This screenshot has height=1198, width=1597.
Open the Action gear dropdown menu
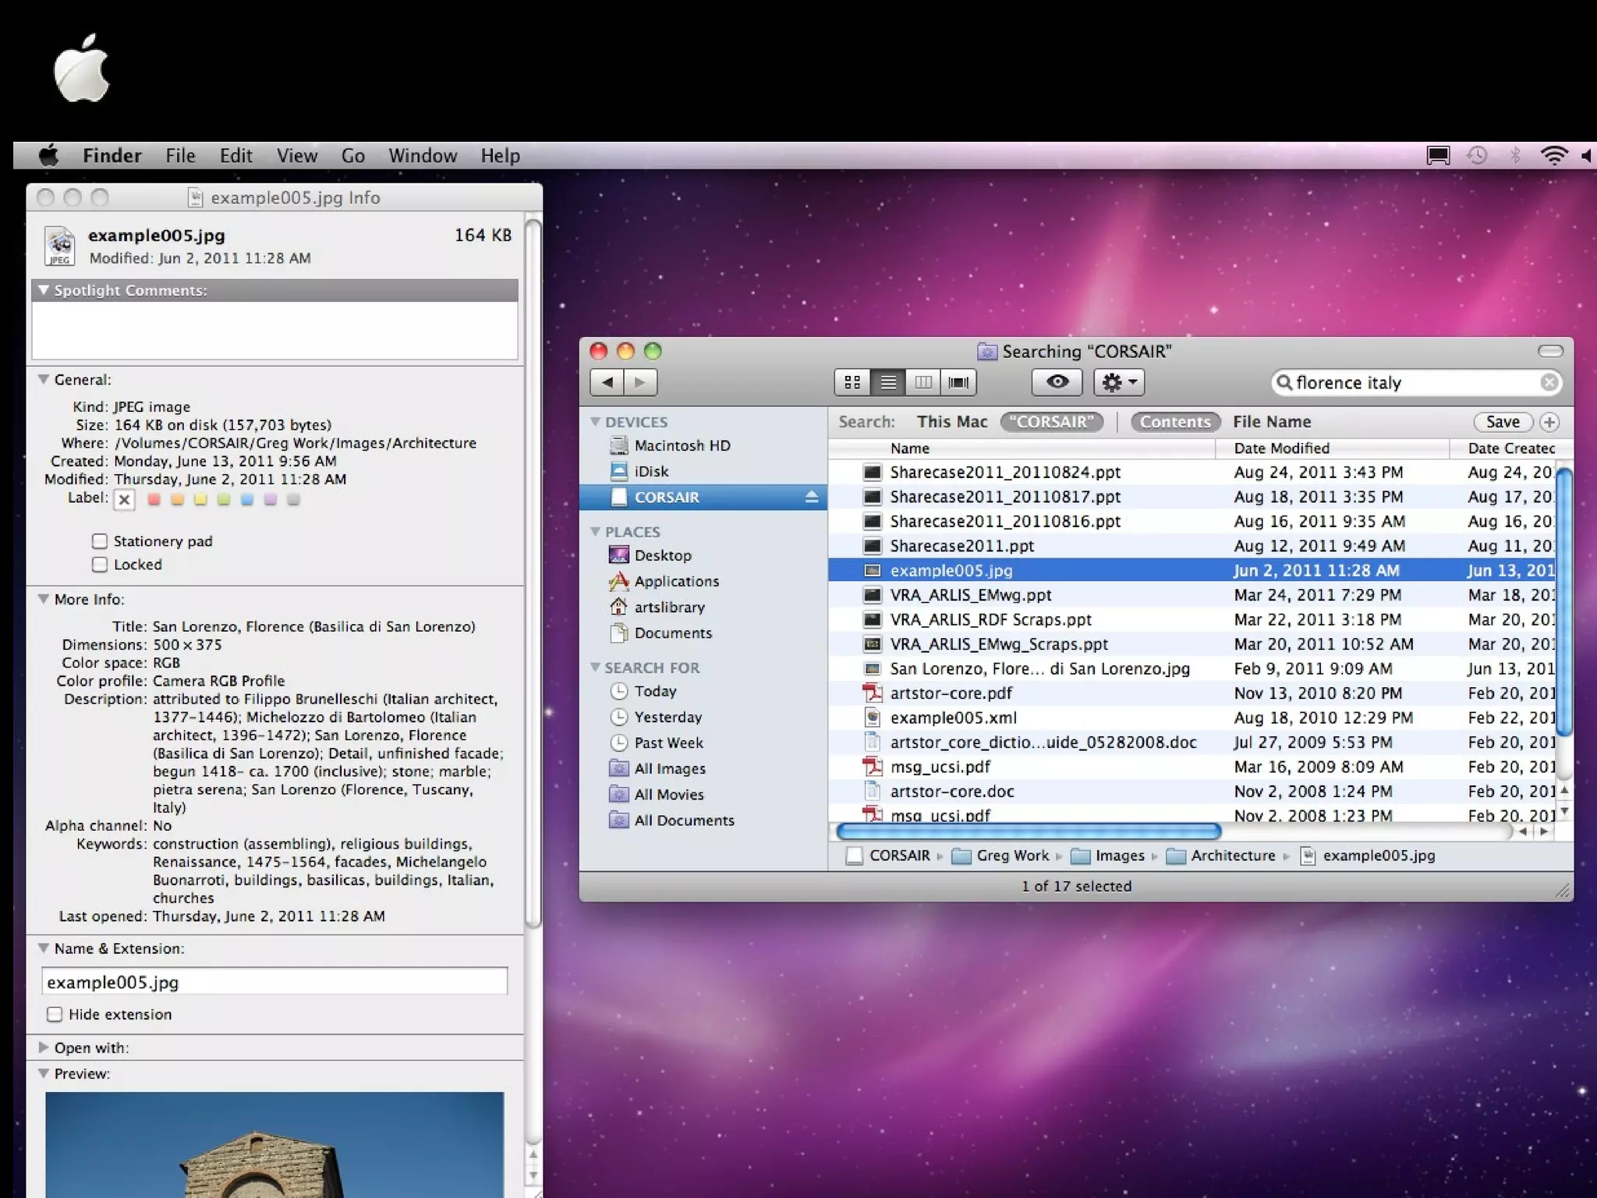tap(1118, 382)
